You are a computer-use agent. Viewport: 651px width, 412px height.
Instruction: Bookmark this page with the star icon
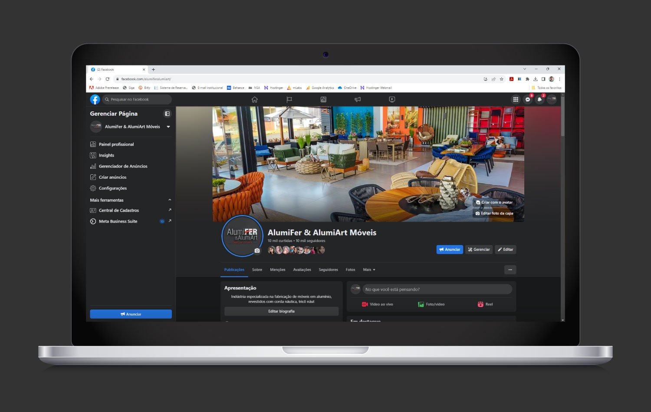pos(501,79)
